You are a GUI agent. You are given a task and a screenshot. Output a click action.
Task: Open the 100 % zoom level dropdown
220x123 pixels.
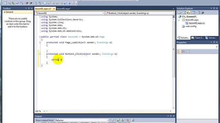44,111
